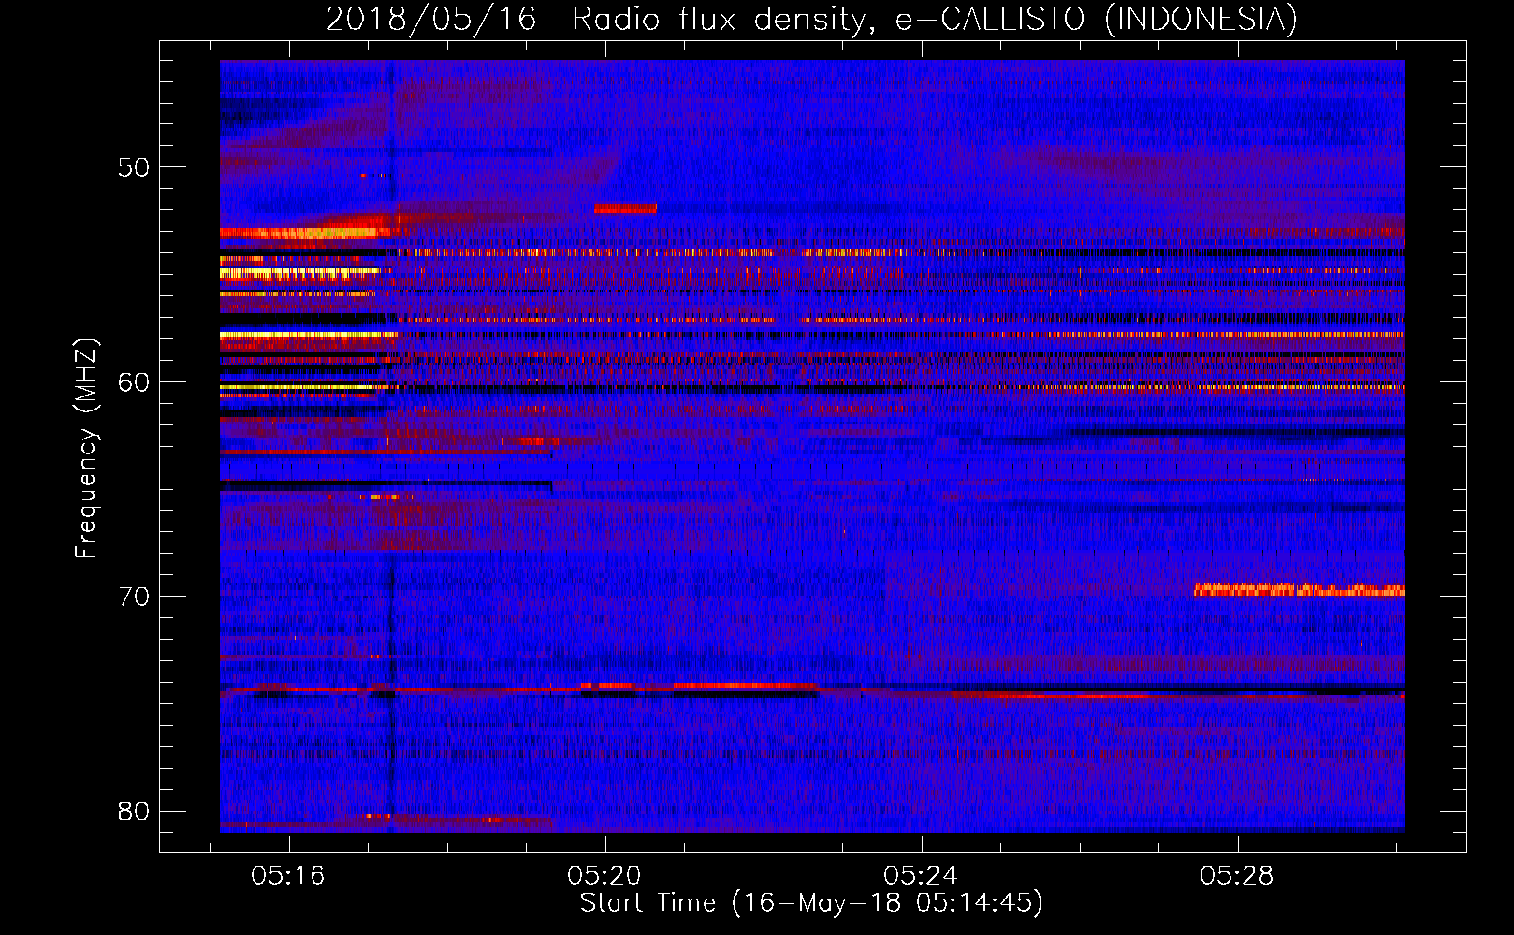1514x935 pixels.
Task: Click the bright orange burst near 70 MHz
Action: pos(1299,590)
